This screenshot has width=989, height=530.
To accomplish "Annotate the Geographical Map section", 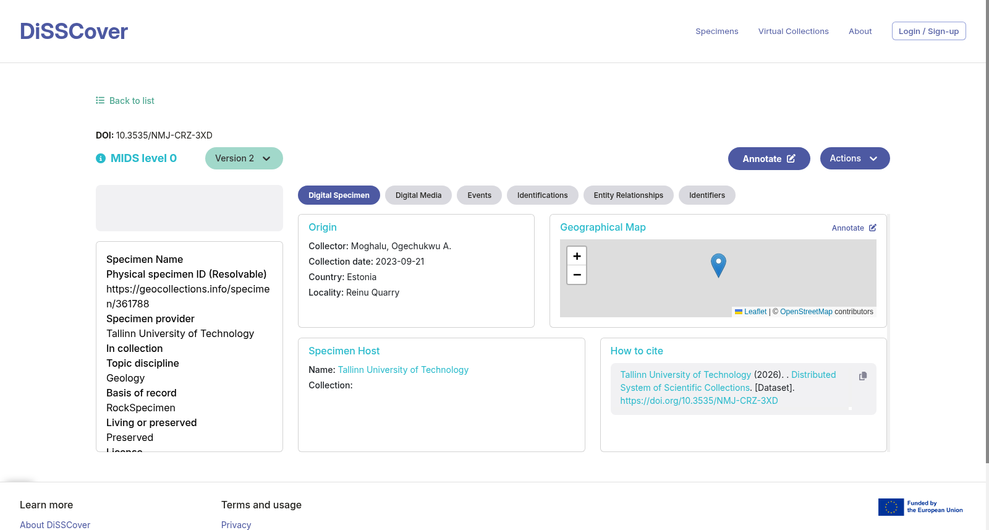I will [x=854, y=228].
